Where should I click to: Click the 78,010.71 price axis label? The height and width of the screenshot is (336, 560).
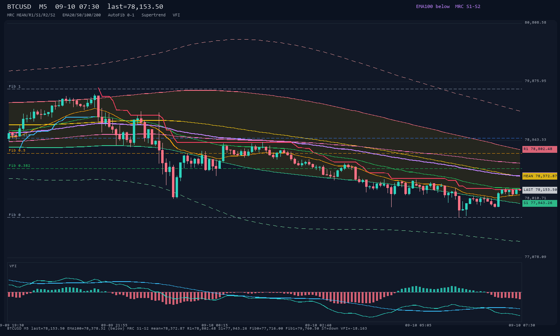click(535, 198)
